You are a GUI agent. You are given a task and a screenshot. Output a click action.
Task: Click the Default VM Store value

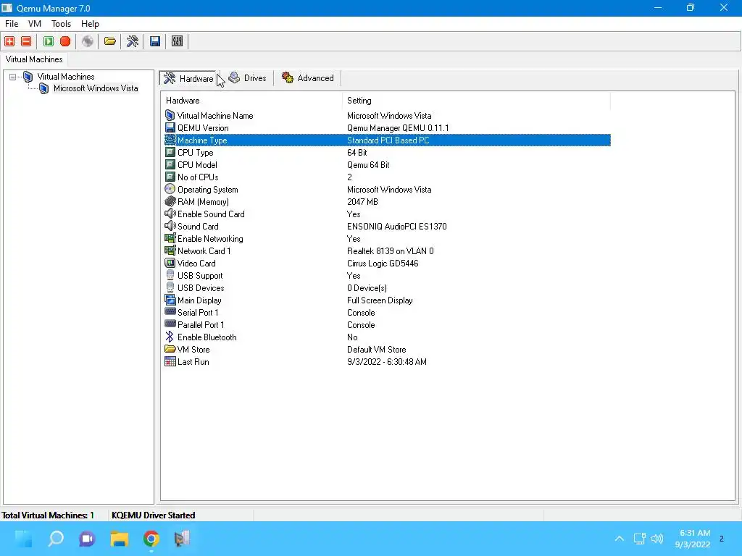tap(376, 349)
